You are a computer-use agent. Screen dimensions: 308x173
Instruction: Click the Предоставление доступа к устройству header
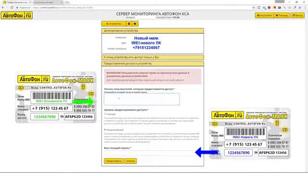pos(153,63)
